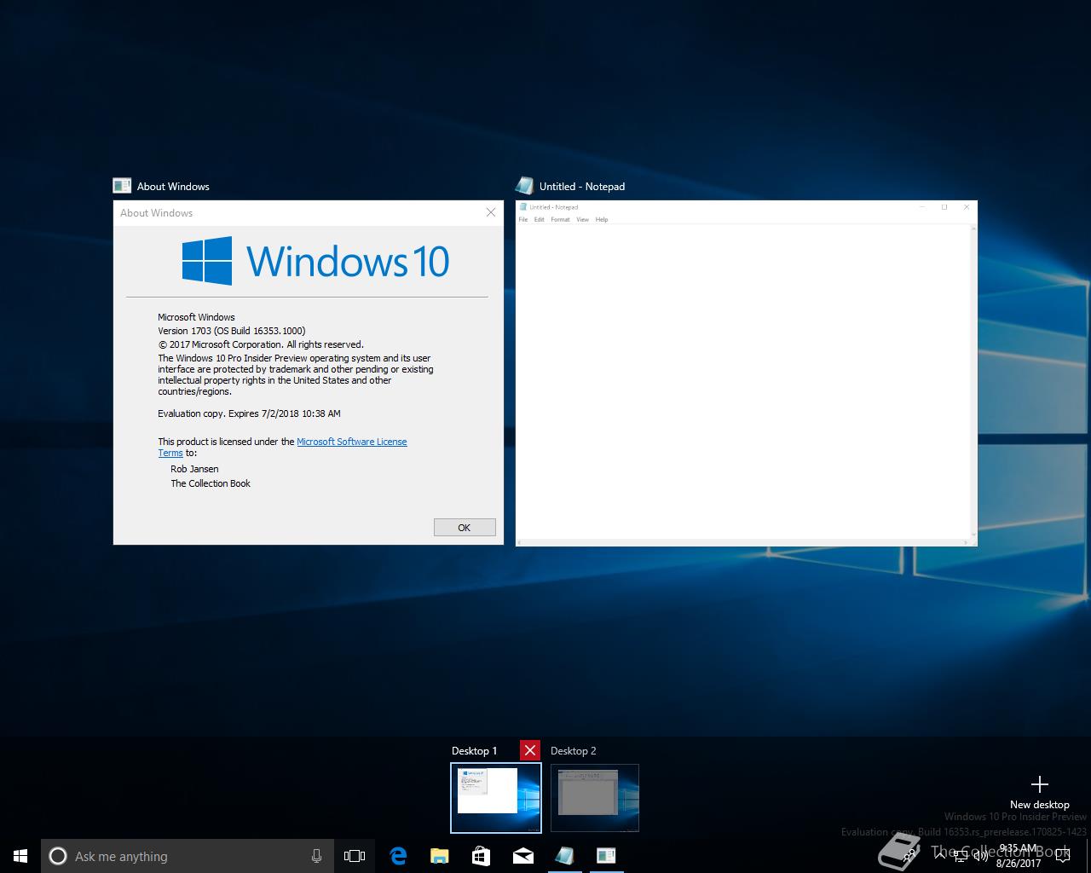Open the Microsoft Store taskbar icon
Image resolution: width=1091 pixels, height=873 pixels.
coord(482,856)
